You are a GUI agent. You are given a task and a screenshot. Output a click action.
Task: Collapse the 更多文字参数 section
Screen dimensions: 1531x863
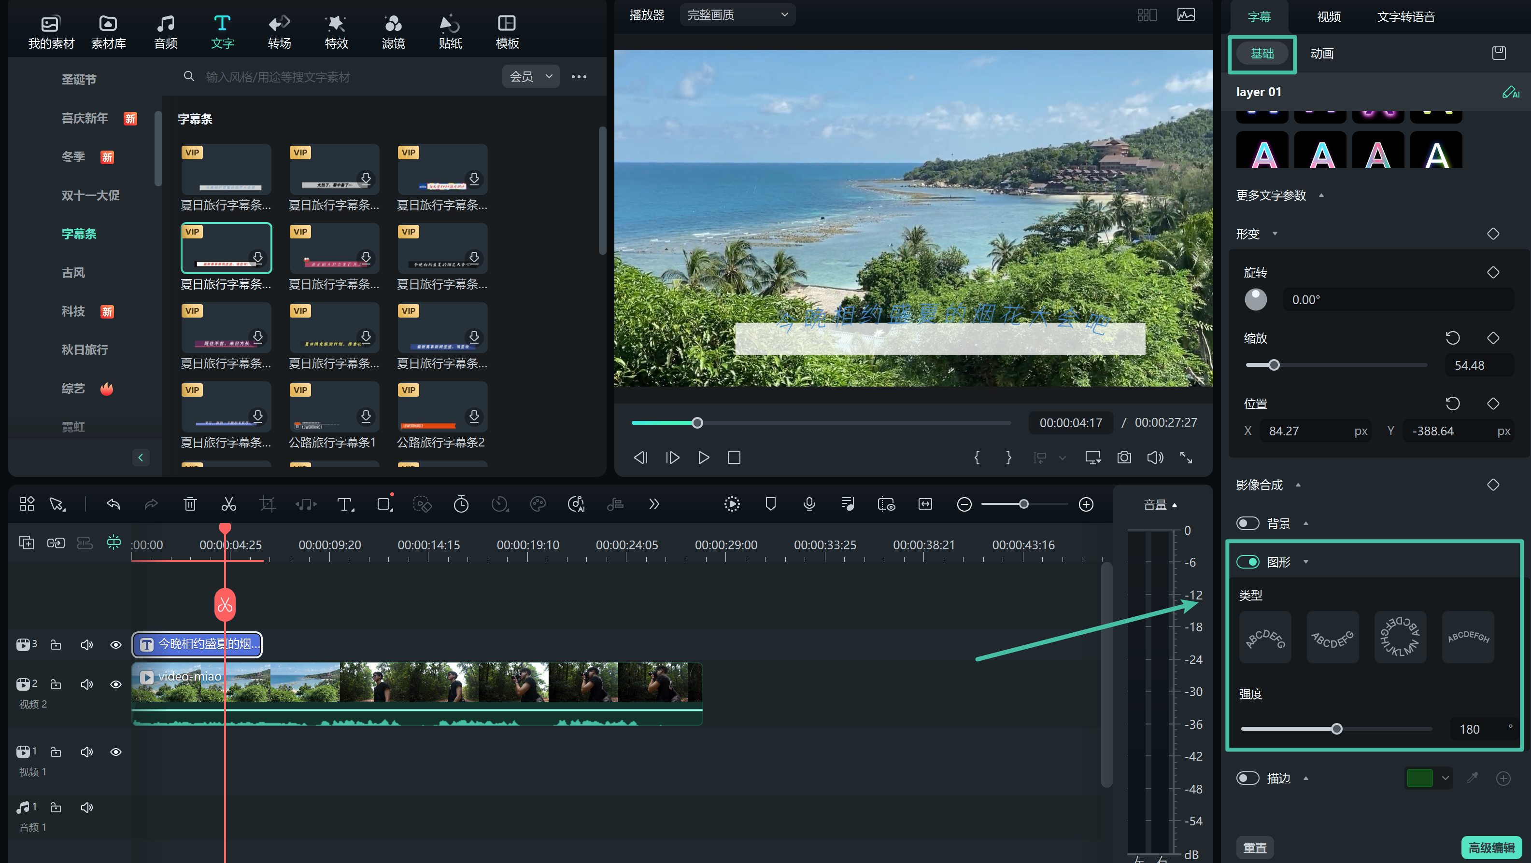1321,195
